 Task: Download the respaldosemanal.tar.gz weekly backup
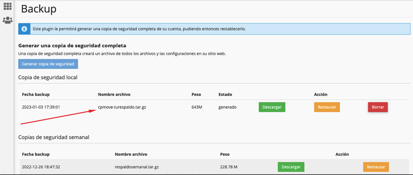(291, 167)
